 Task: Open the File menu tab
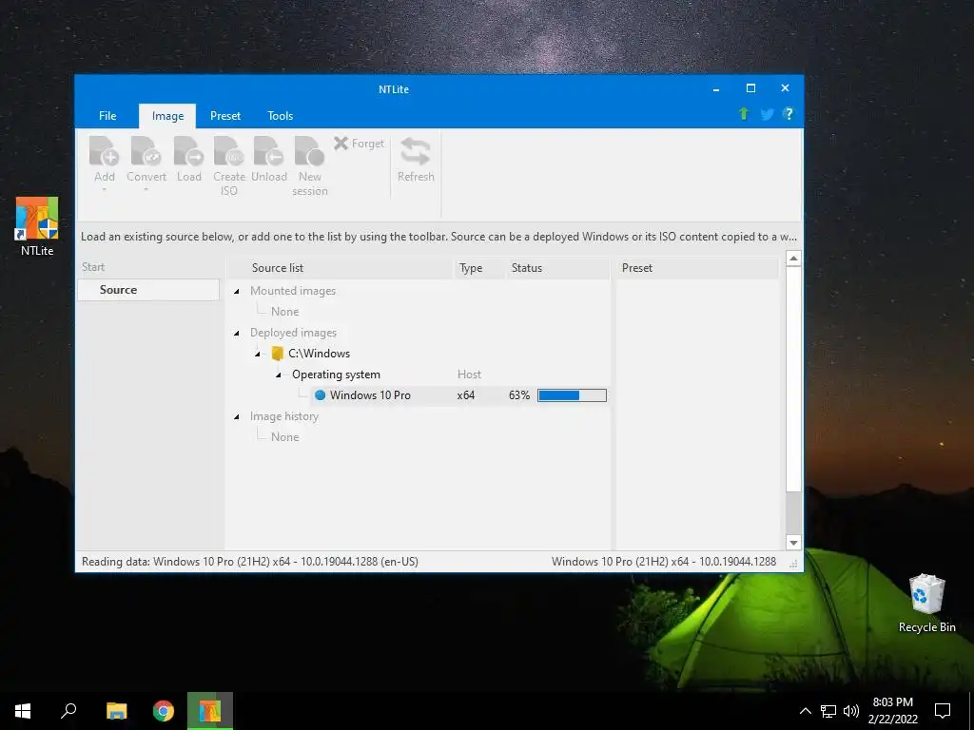[107, 116]
